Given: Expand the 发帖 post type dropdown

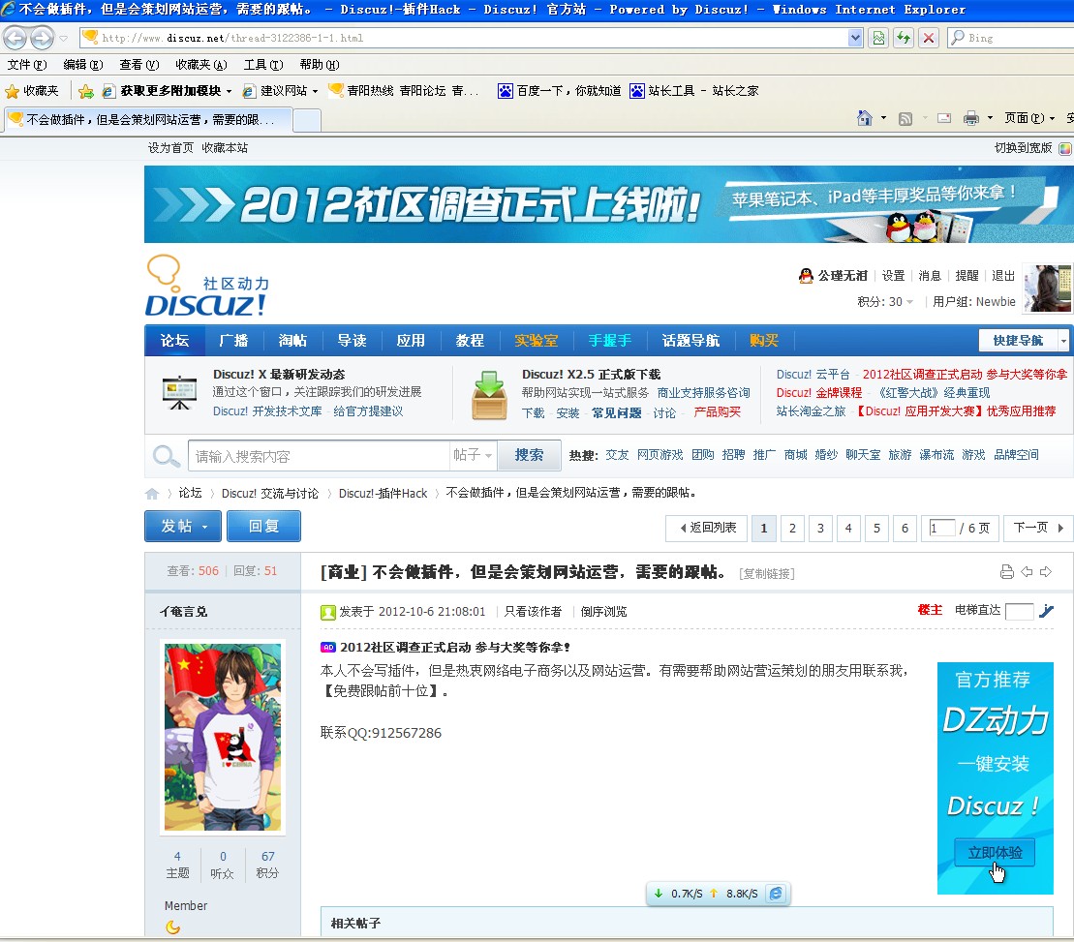Looking at the screenshot, I should 204,527.
